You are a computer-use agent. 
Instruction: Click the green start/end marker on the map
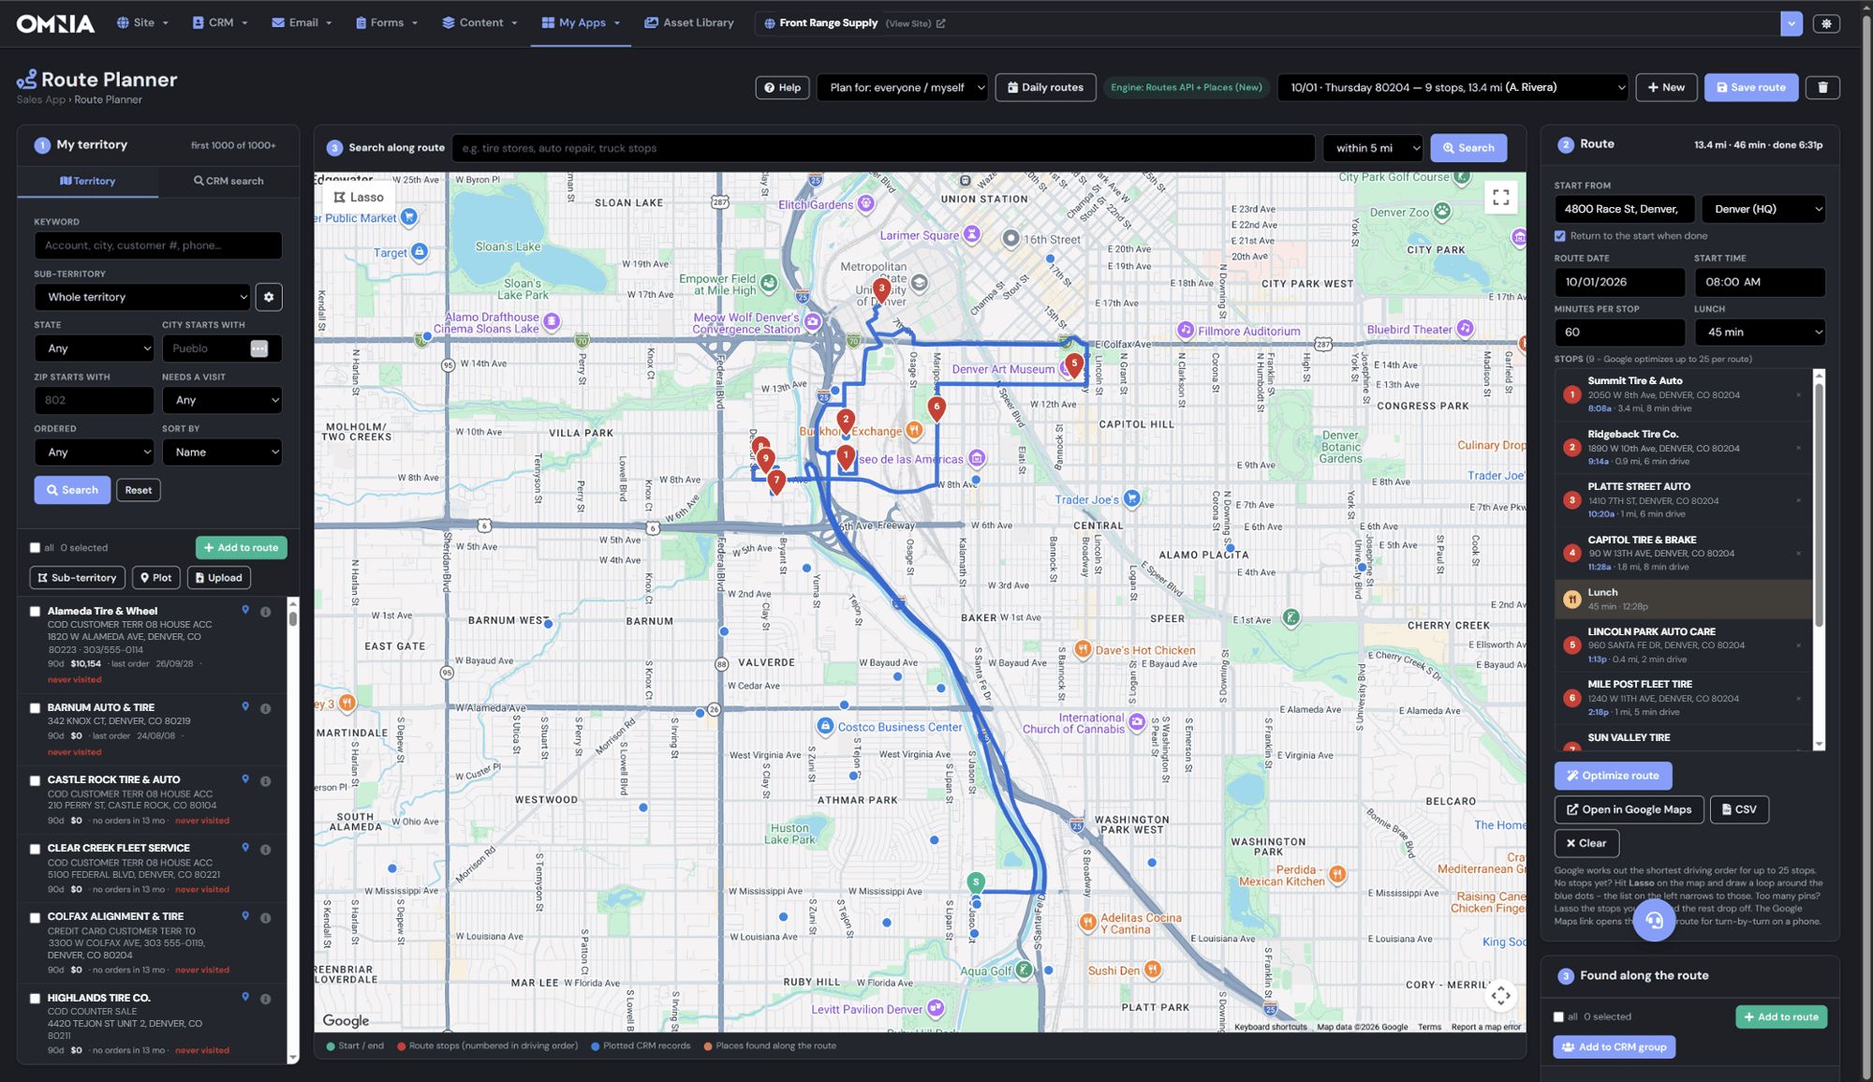tap(976, 882)
